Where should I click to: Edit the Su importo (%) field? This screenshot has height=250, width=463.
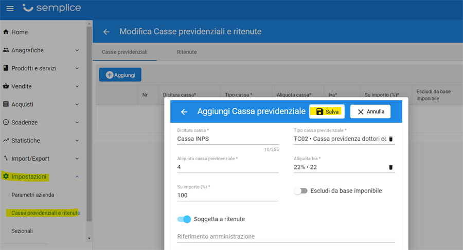pos(228,196)
